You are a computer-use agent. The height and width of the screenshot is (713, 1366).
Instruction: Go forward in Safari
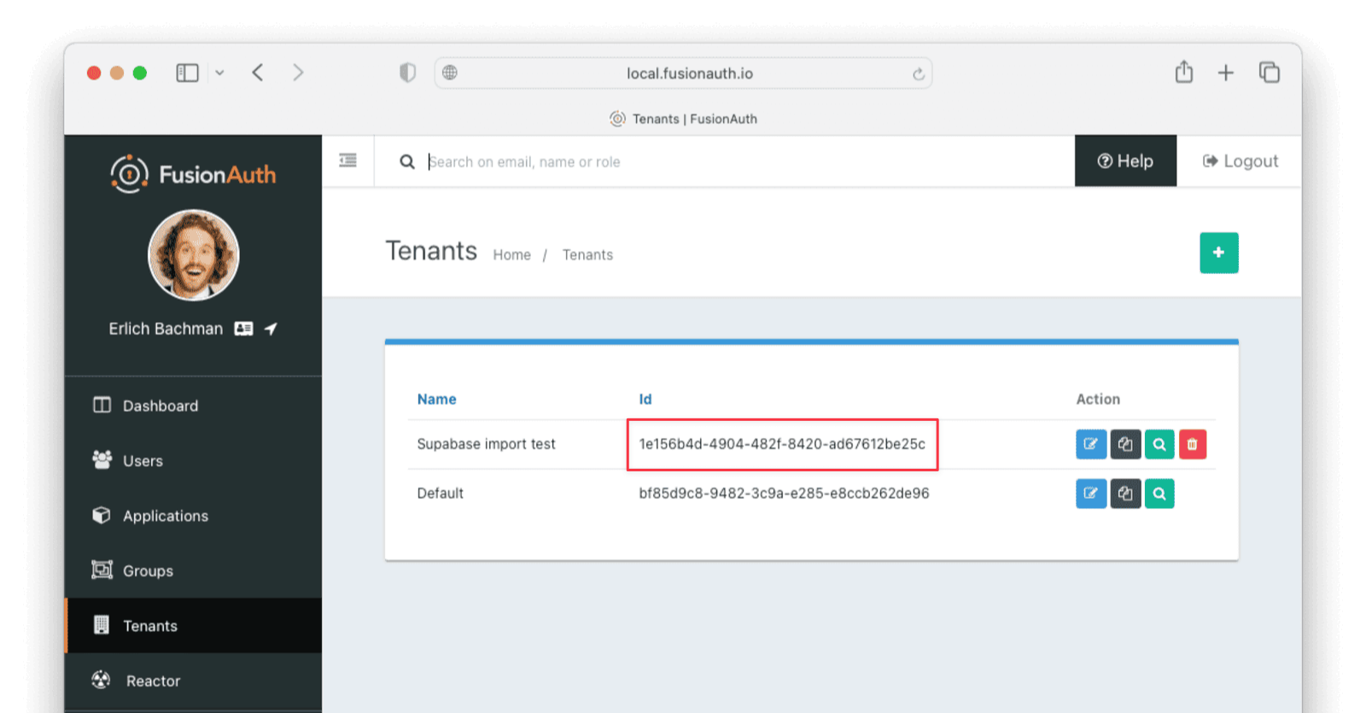pos(298,73)
